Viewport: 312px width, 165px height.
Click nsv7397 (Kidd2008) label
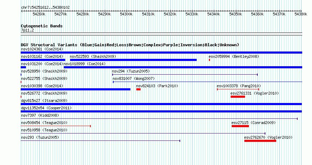point(40,115)
